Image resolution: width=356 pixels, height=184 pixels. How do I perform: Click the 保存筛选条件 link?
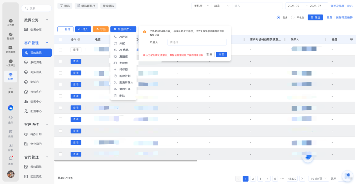pyautogui.click(x=344, y=17)
